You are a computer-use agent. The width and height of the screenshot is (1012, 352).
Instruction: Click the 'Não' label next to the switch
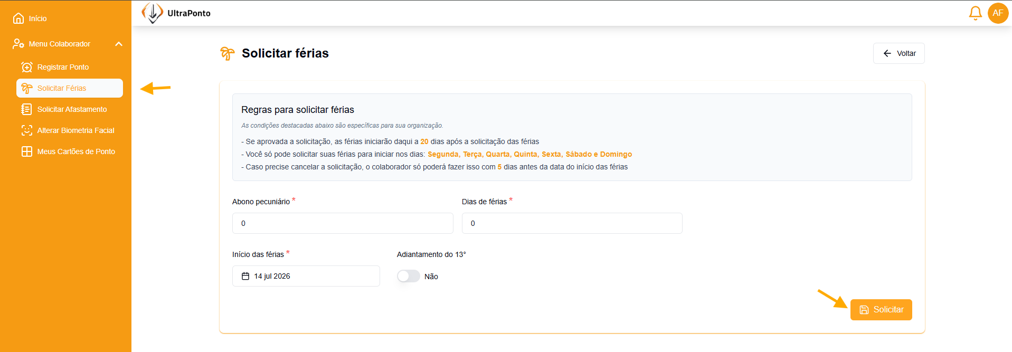pos(431,277)
